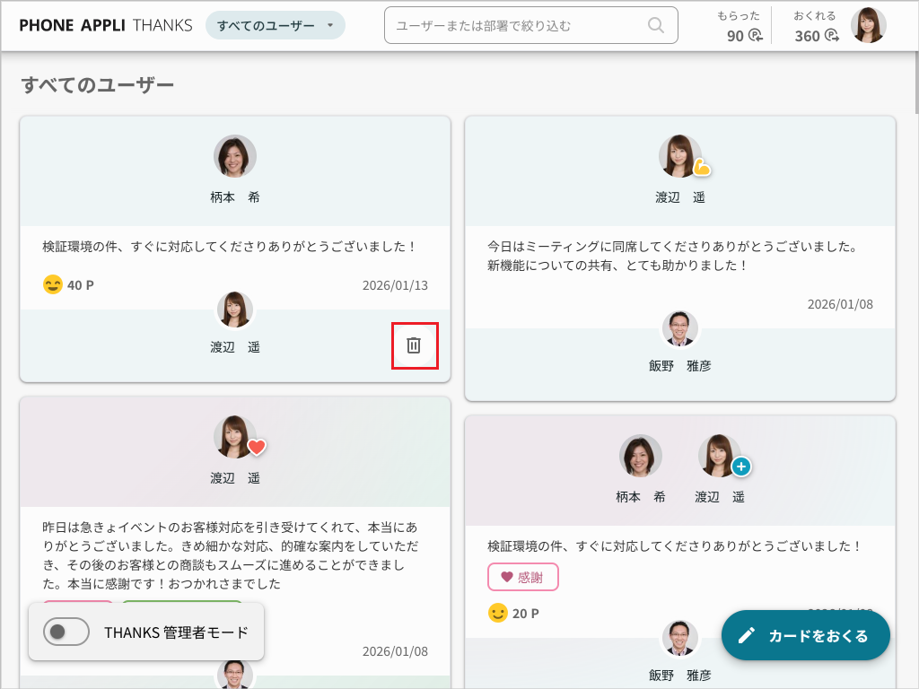
Task: Click 柄本 希's avatar on the 2026/01/13 card
Action: 235,156
